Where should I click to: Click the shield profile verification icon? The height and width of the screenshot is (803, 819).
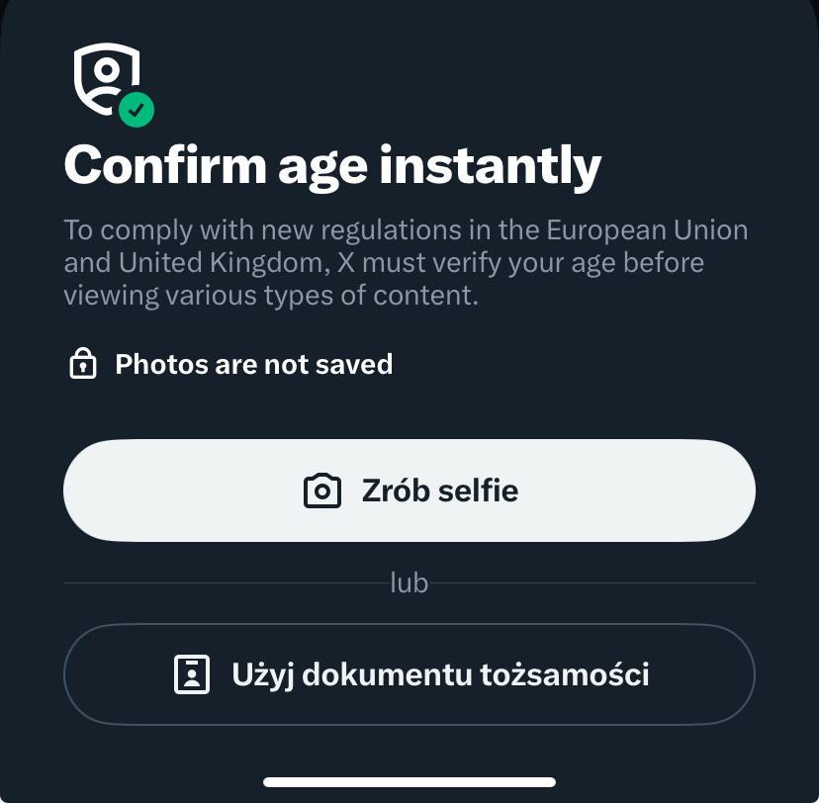[105, 76]
